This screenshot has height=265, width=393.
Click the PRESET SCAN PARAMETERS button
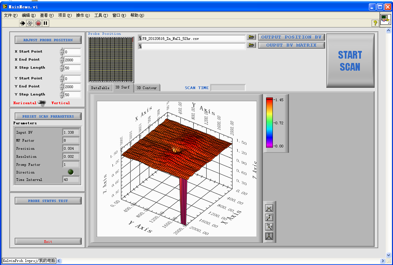click(x=48, y=117)
